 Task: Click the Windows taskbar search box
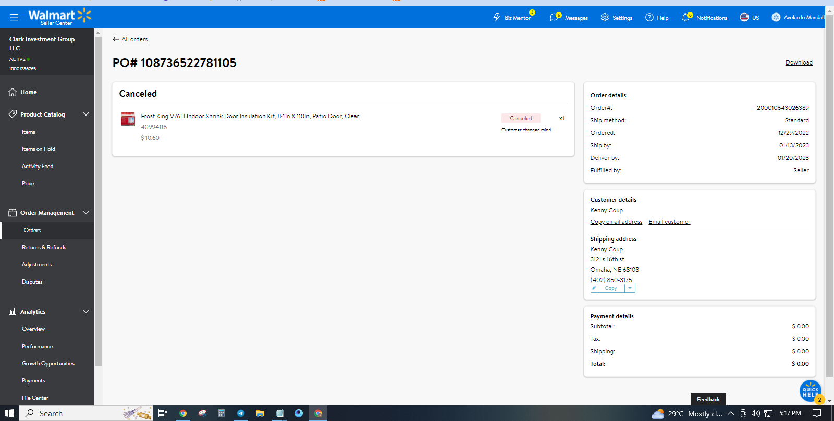tap(86, 413)
